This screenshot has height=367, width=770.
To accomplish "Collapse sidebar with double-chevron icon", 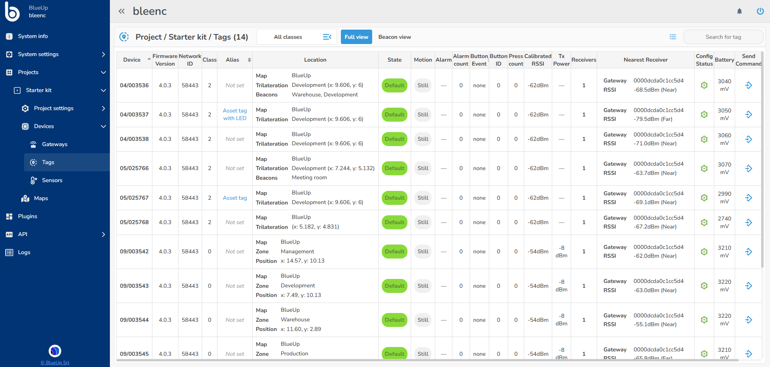I will (122, 11).
